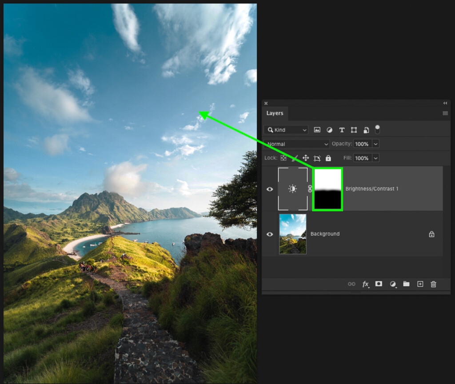Add a layer mask icon
Screen dimensions: 455x384
tap(379, 284)
